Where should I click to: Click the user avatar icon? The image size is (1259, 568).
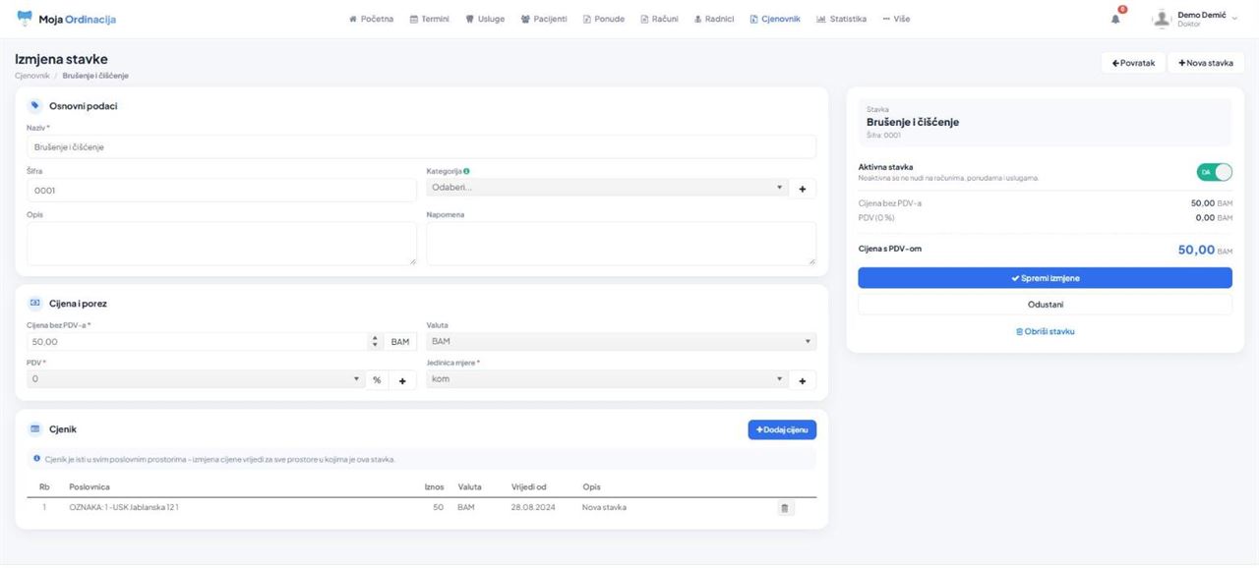tap(1162, 19)
